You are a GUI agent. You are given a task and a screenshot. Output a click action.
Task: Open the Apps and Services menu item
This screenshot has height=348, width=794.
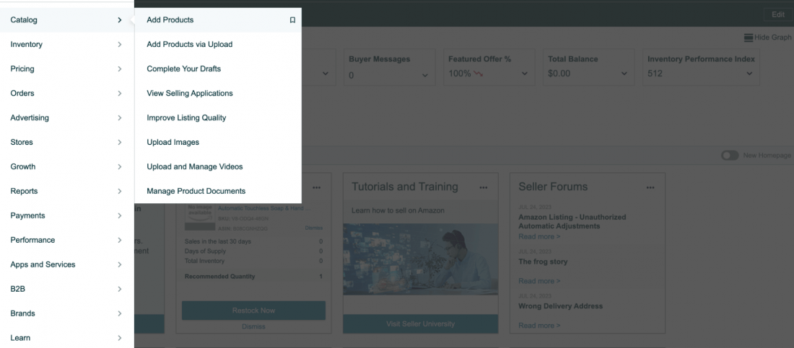(67, 264)
